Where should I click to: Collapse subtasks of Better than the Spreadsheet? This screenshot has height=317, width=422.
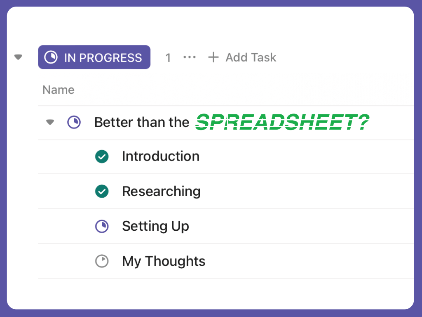click(50, 122)
